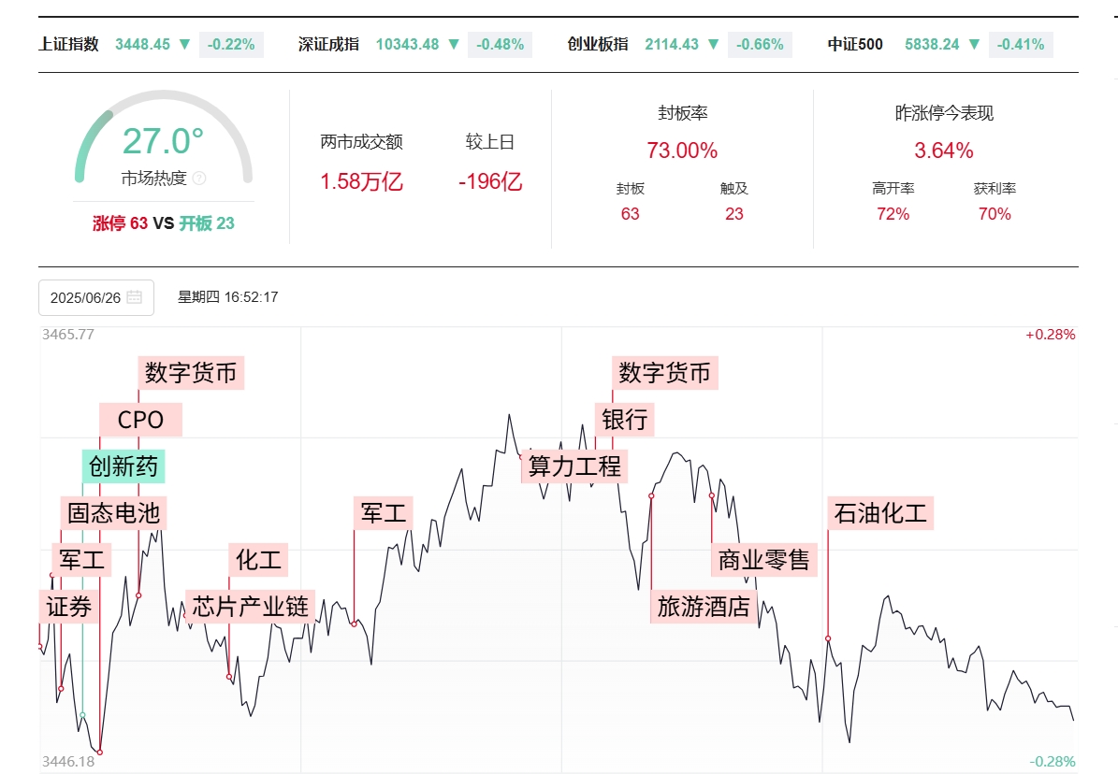Click the help icon beside 市场热度
The image size is (1118, 774).
tap(199, 178)
